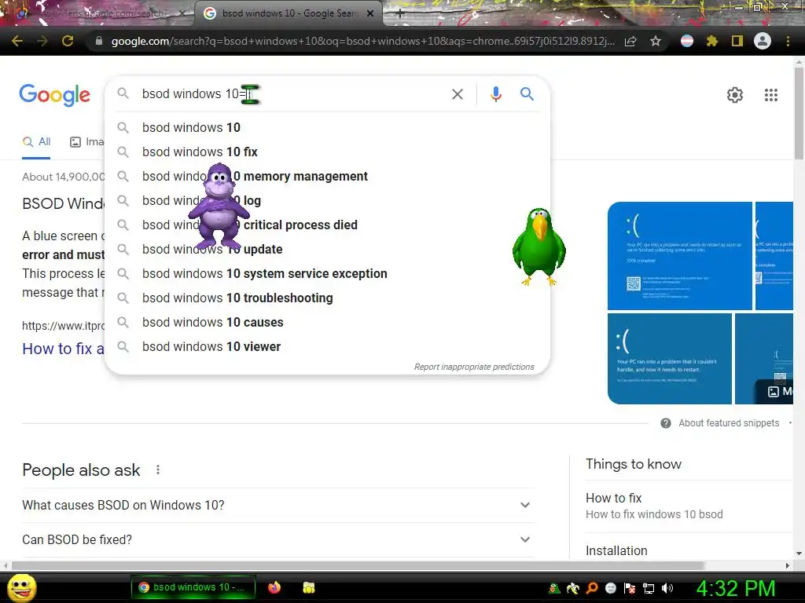Click About featured snippets help icon

click(665, 423)
